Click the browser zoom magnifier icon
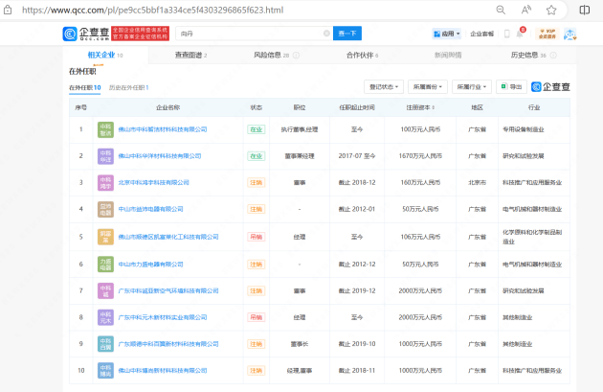 coord(501,10)
